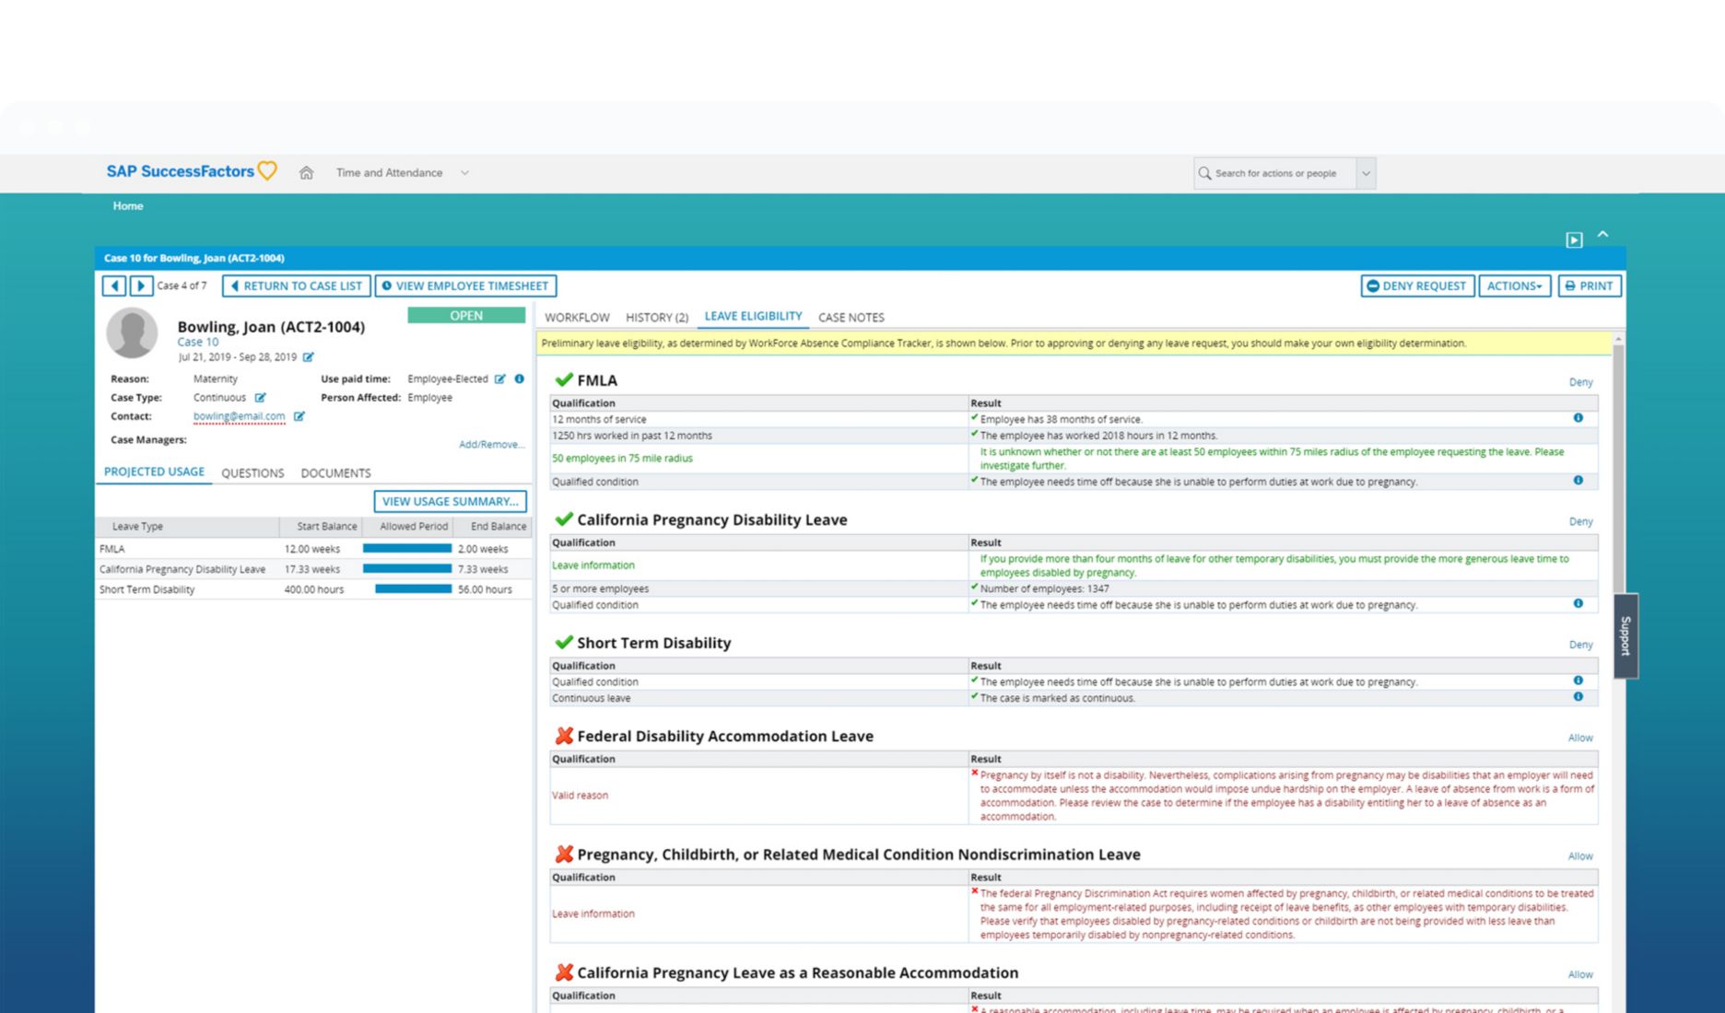The width and height of the screenshot is (1725, 1013).
Task: Click the Home icon in top navigation
Action: point(306,173)
